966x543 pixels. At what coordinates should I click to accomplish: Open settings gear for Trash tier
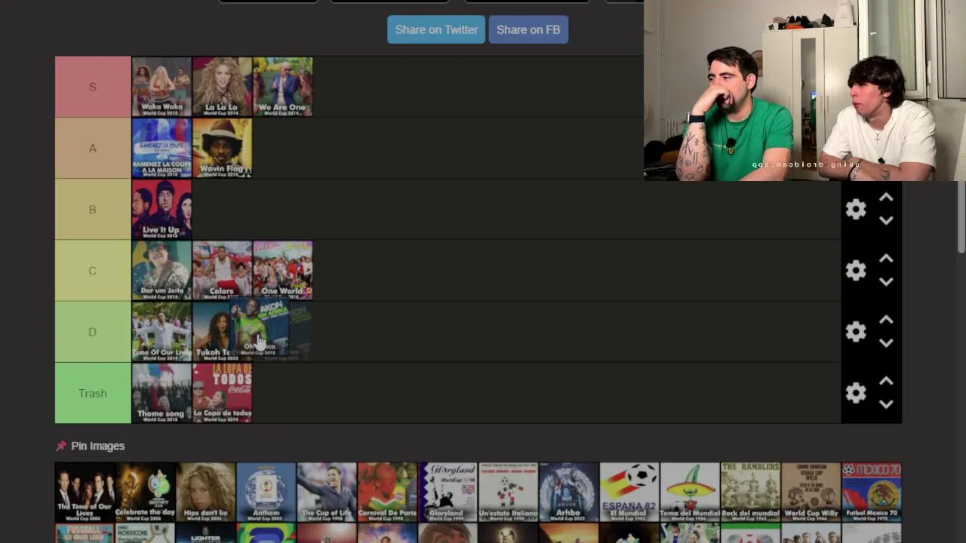coord(856,393)
